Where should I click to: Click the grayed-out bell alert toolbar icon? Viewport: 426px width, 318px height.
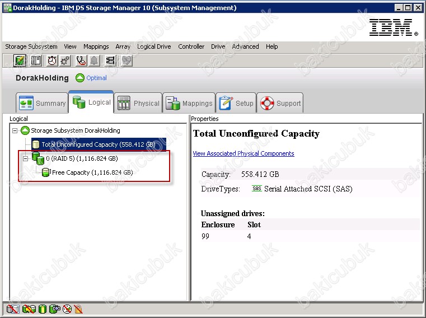click(x=94, y=60)
